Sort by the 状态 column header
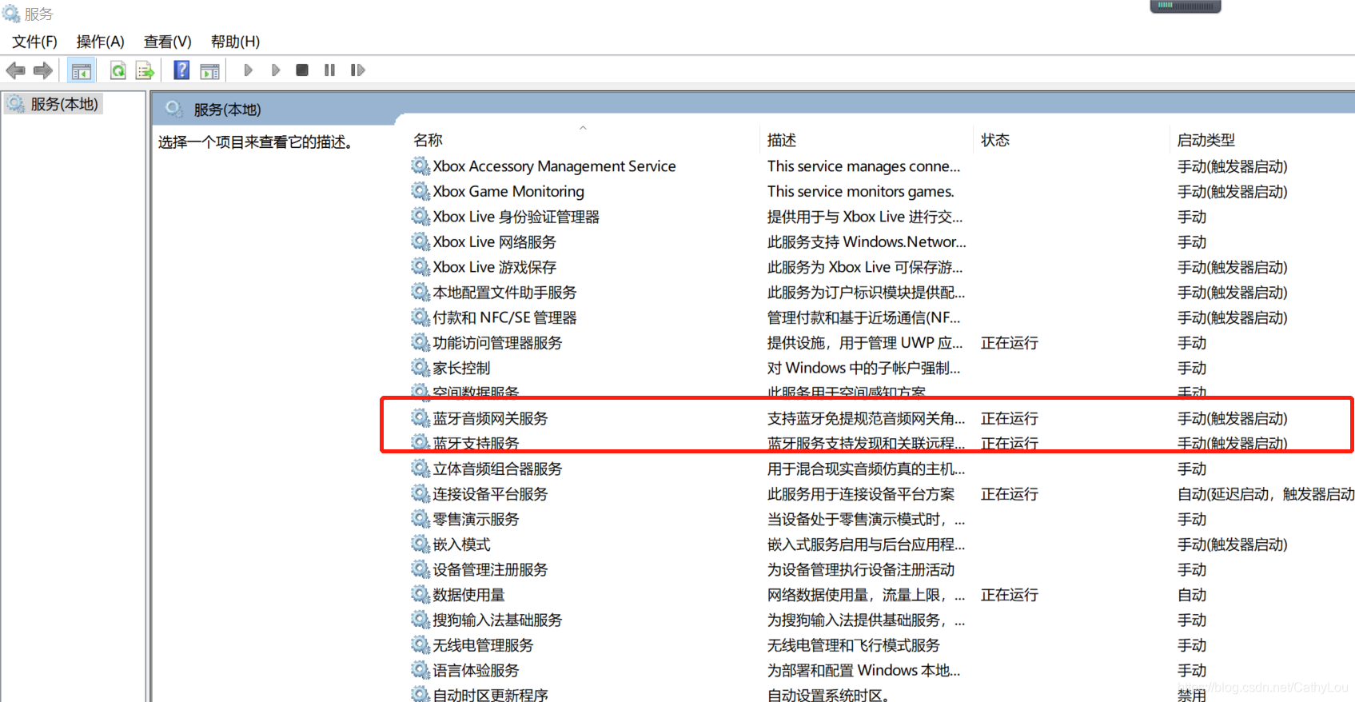The image size is (1355, 702). pos(995,140)
